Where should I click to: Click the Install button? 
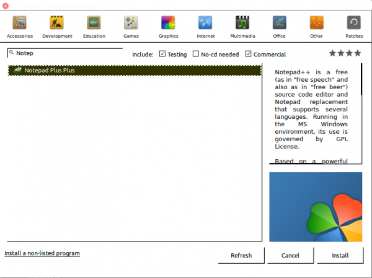point(340,255)
